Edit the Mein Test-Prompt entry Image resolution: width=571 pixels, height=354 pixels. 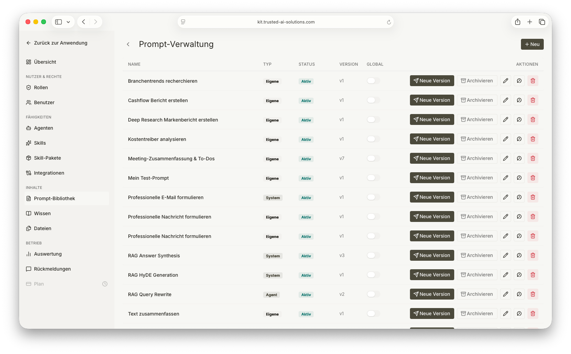tap(506, 178)
